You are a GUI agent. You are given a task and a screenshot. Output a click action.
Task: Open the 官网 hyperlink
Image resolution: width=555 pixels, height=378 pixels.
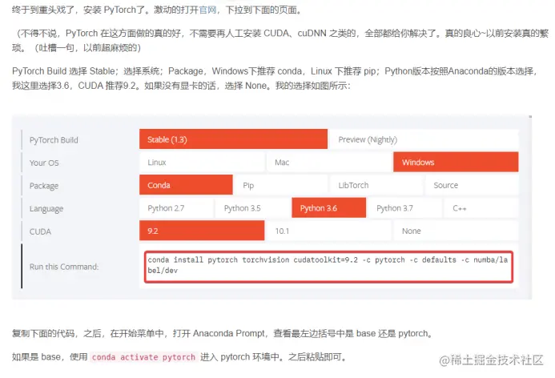[x=207, y=10]
